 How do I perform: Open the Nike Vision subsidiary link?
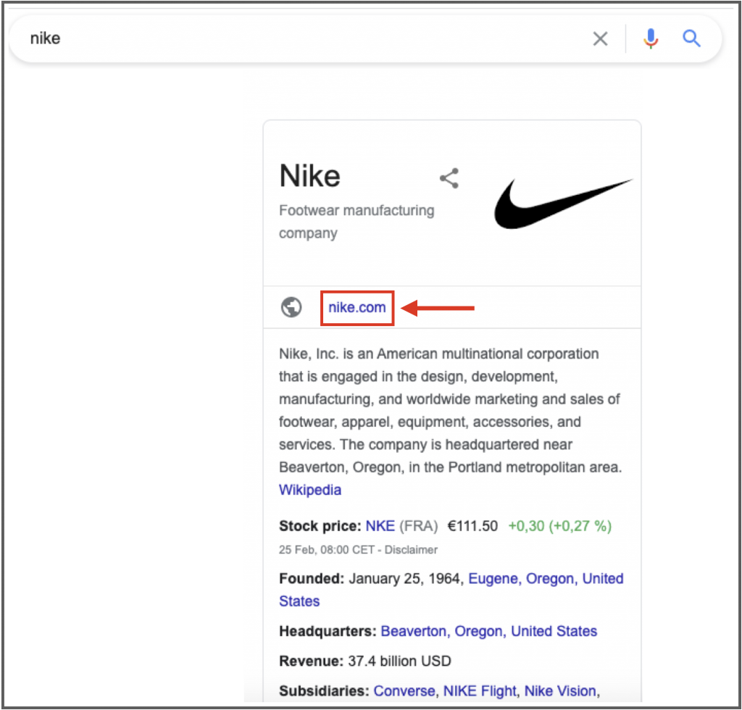pyautogui.click(x=560, y=690)
